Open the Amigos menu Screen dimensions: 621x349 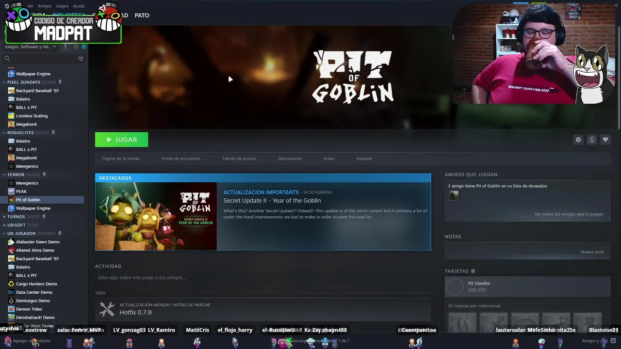pos(45,6)
